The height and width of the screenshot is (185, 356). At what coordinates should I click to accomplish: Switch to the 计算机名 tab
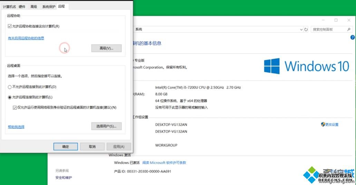click(9, 7)
